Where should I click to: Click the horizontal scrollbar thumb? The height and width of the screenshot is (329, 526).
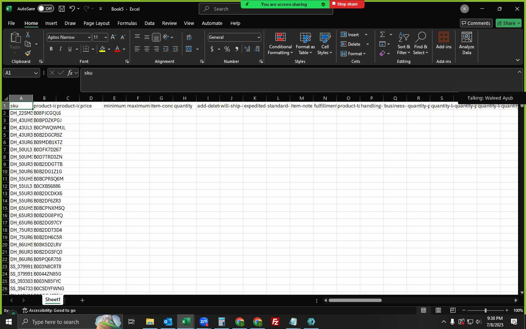355,300
